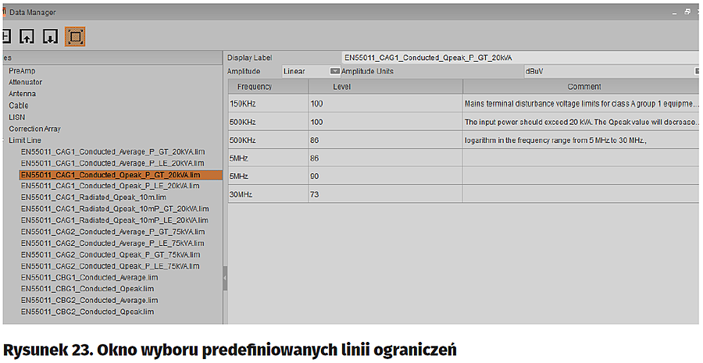703x363 pixels.
Task: Select the LISN category in tree
Action: pos(17,117)
